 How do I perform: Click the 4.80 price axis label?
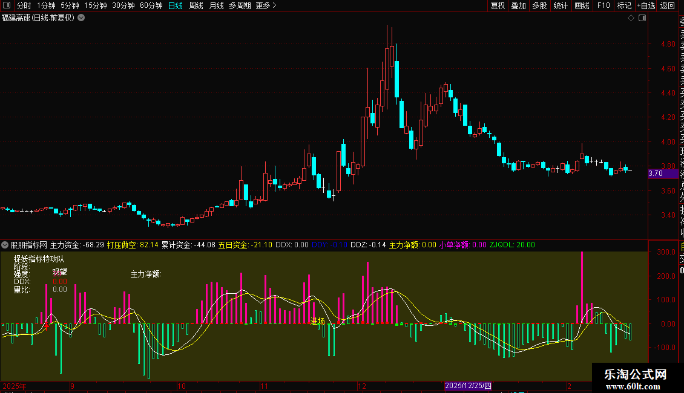tap(668, 44)
